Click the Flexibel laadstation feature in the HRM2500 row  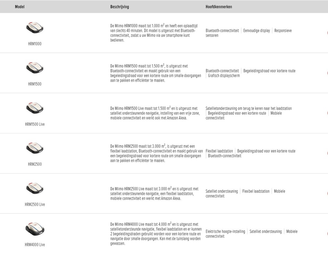[x=219, y=151]
